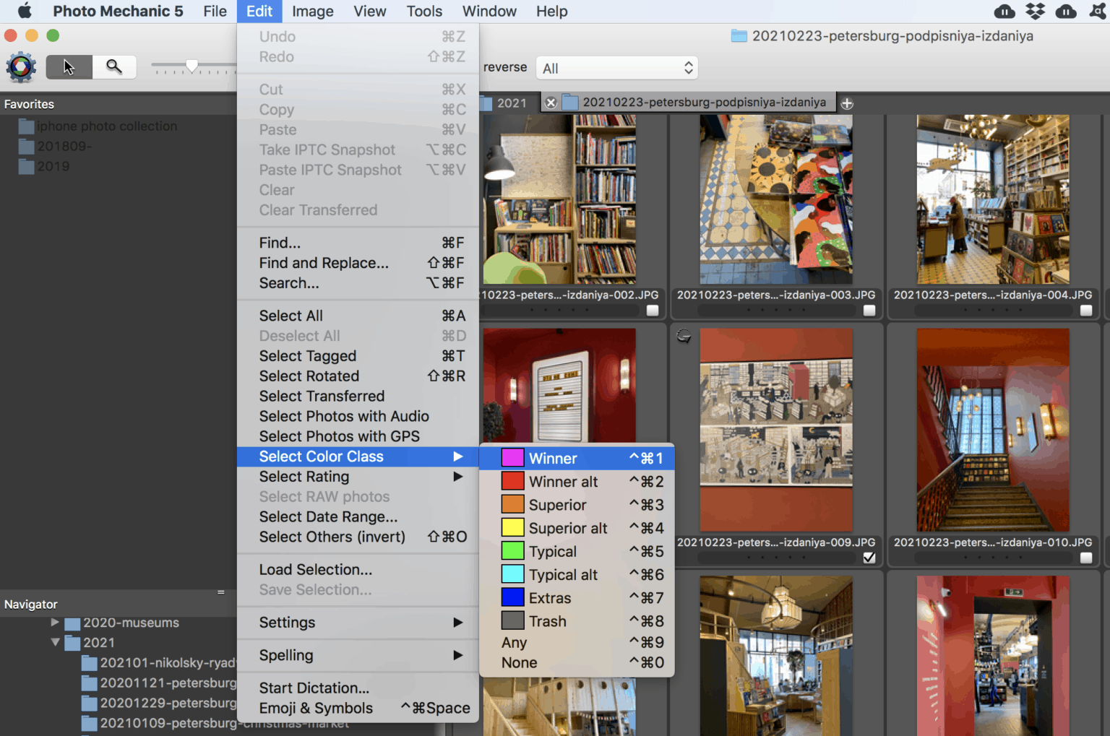The height and width of the screenshot is (736, 1110).
Task: Close the izdaniya tab via its x icon
Action: [551, 102]
